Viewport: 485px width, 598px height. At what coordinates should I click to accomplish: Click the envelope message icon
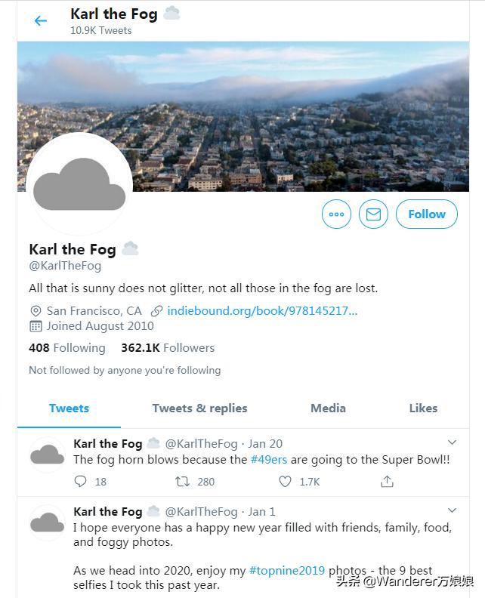click(x=373, y=214)
